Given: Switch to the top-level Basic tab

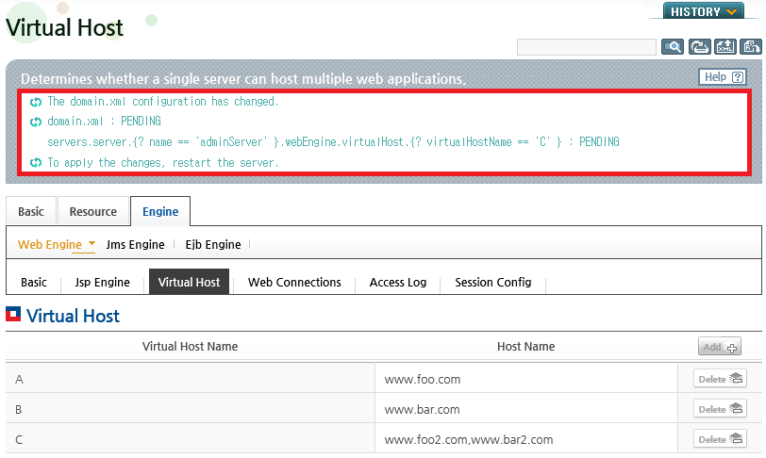Looking at the screenshot, I should (31, 211).
